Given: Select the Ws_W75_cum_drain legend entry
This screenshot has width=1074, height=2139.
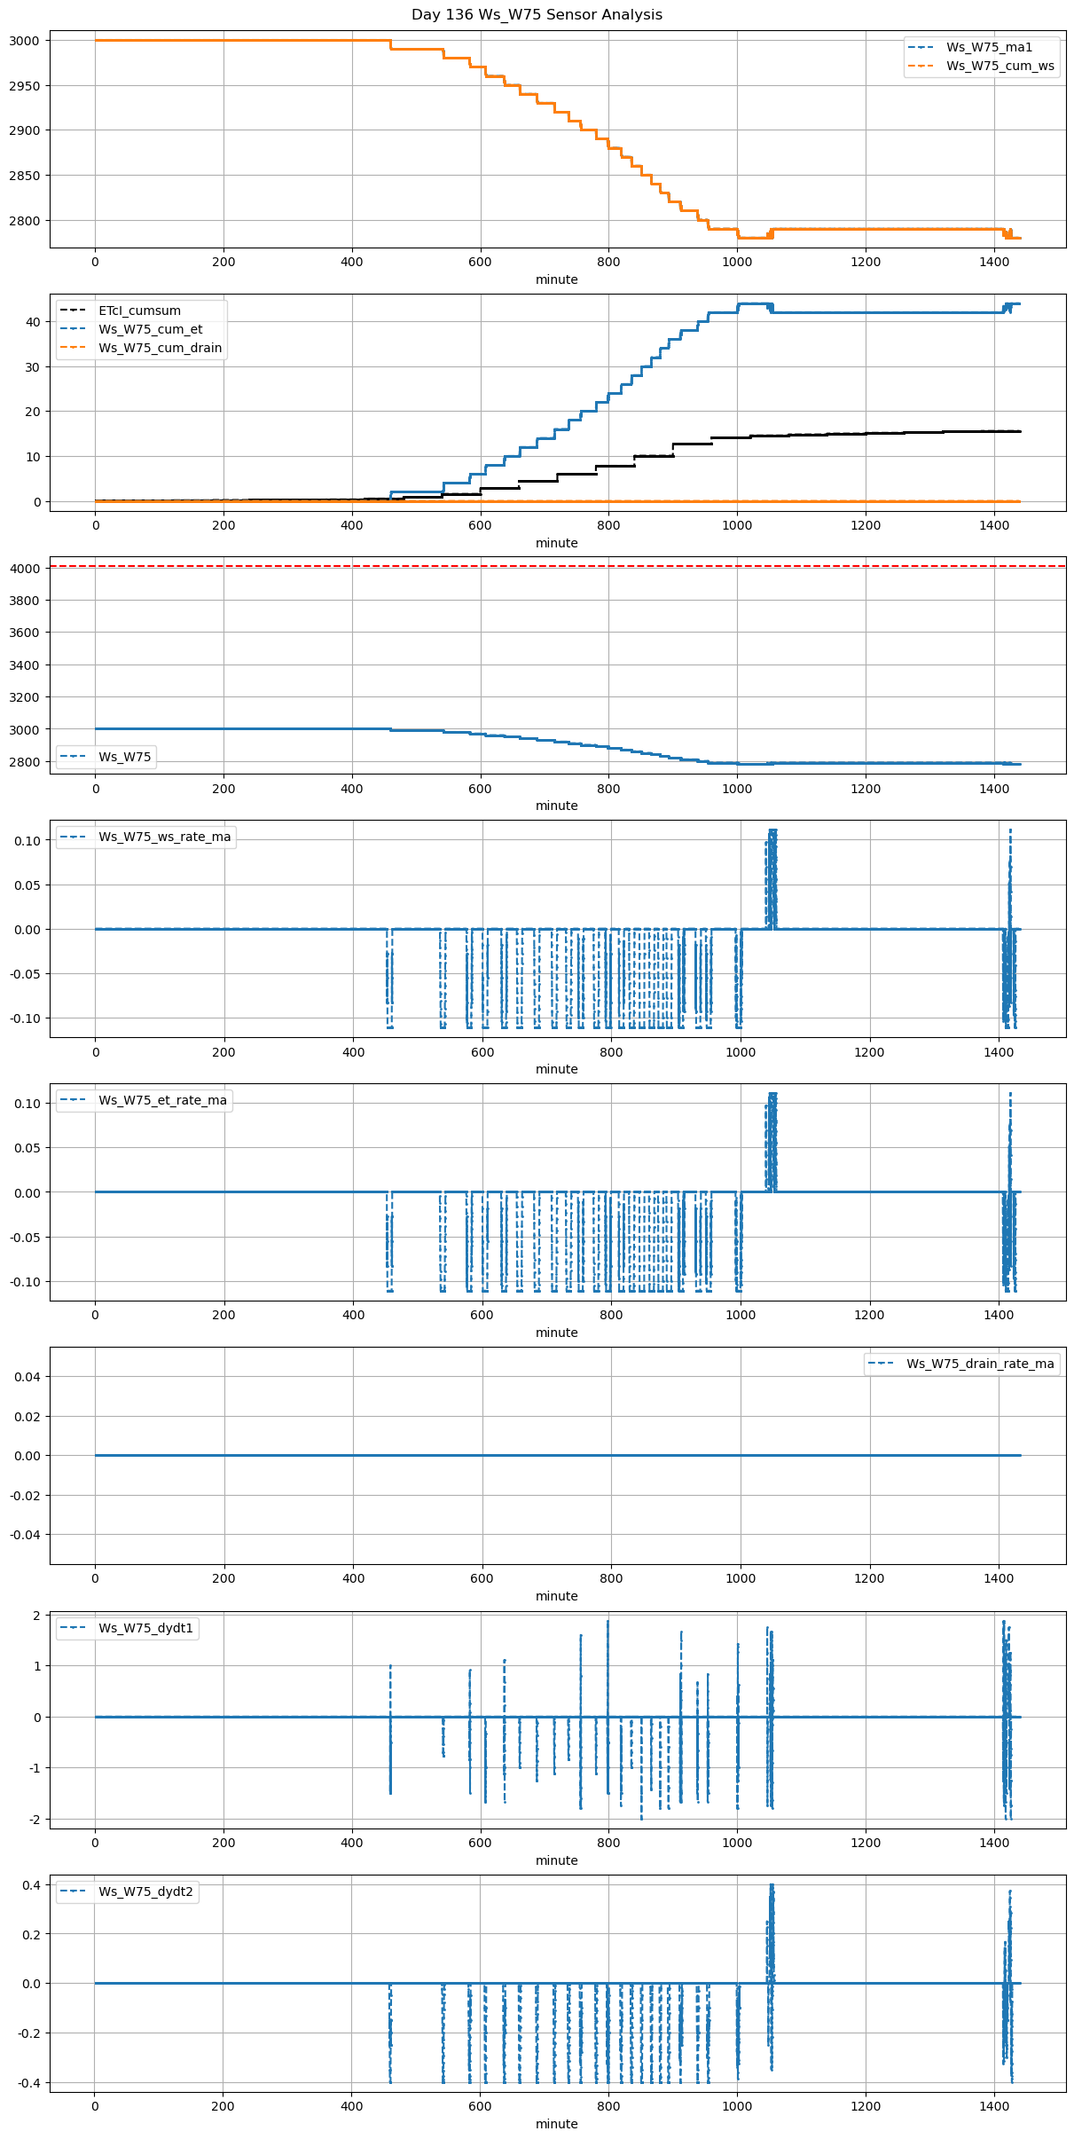Looking at the screenshot, I should 160,348.
